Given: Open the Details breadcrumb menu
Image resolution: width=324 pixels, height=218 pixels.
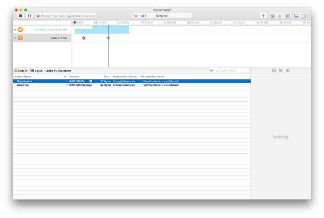Looking at the screenshot, I should 21,71.
